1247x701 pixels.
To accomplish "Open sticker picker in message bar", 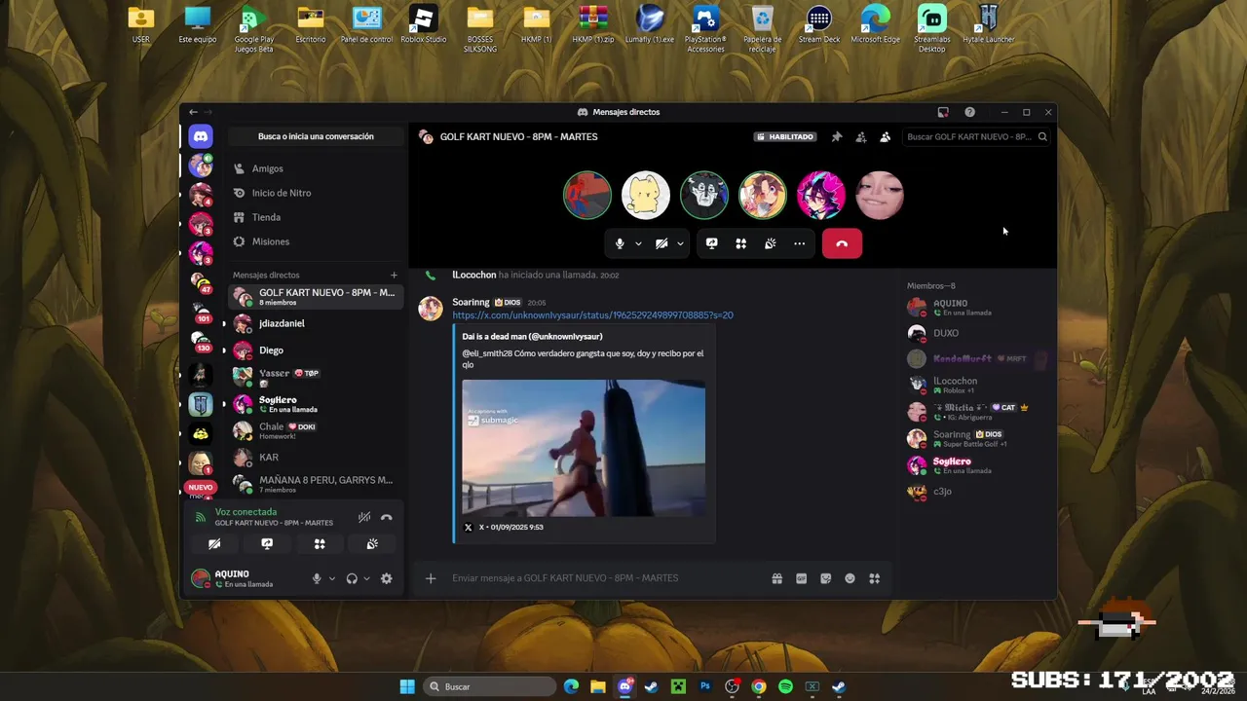I will point(825,578).
